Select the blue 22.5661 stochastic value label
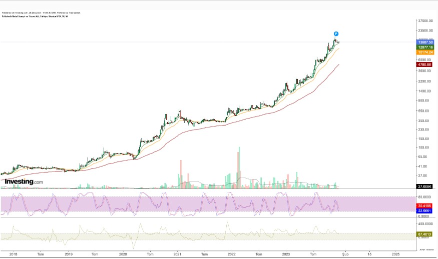The width and height of the screenshot is (438, 259). point(425,210)
